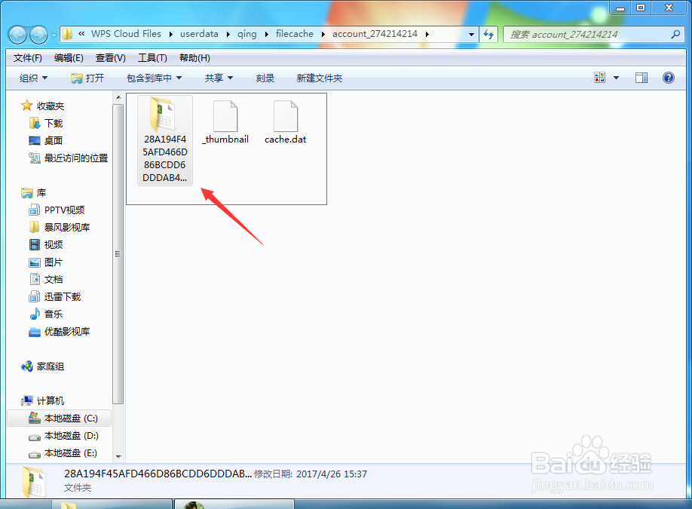
Task: Open the PPTV视频 library
Action: 57,210
